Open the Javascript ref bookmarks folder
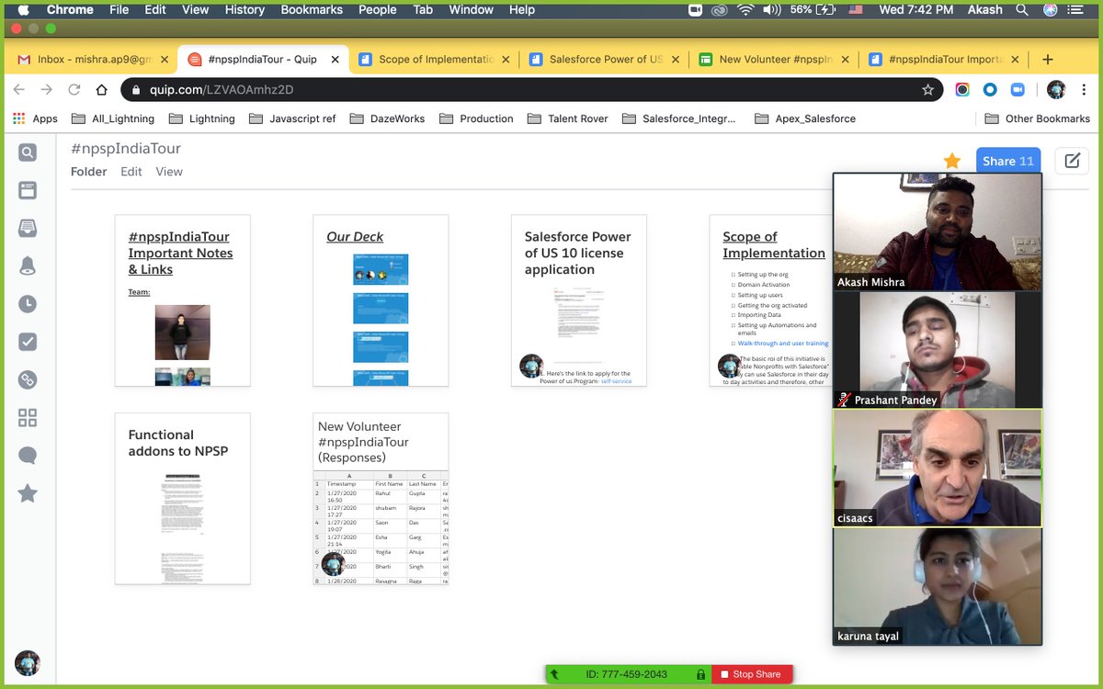Screen dimensions: 1103x689 (x=291, y=119)
